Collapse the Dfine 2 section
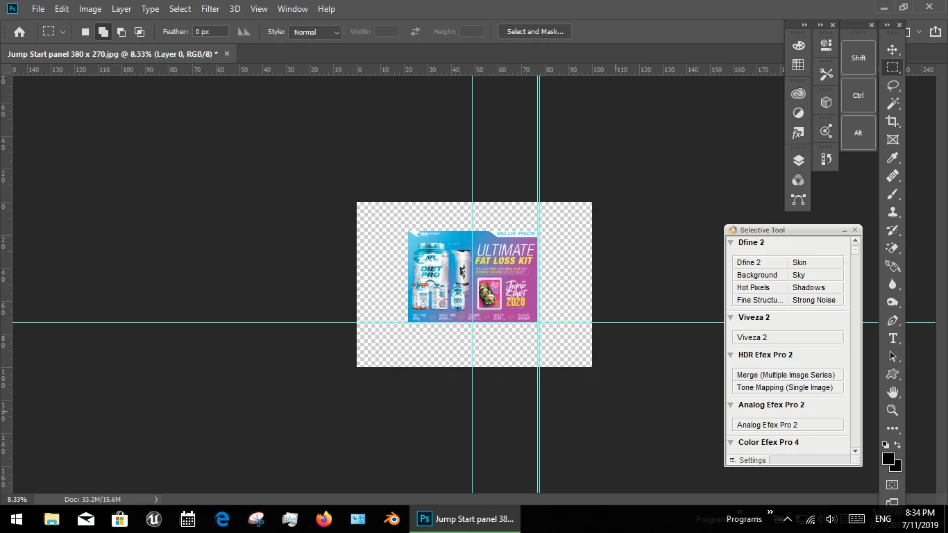948x533 pixels. click(x=731, y=243)
